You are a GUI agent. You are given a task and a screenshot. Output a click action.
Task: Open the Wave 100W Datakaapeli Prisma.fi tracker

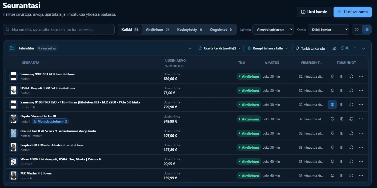click(61, 159)
